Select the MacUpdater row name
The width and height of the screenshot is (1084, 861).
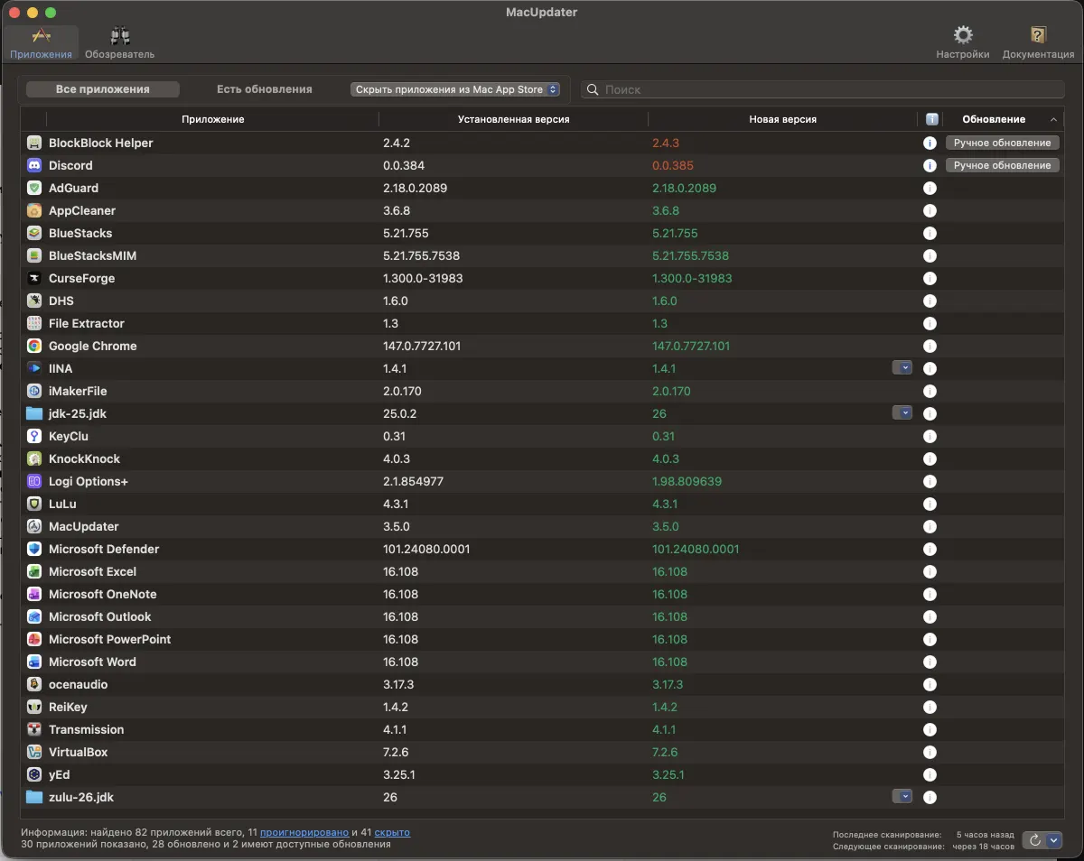[x=83, y=526]
